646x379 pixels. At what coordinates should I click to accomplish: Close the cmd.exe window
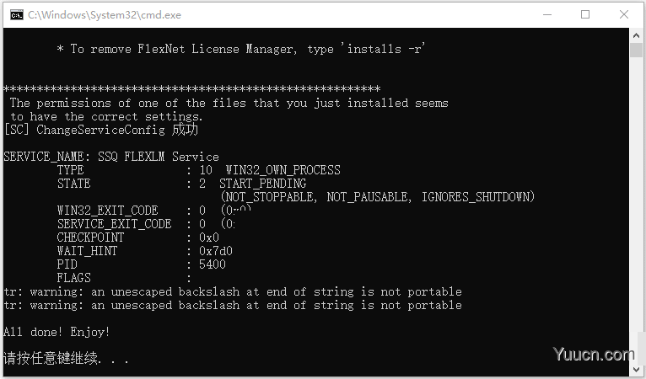click(x=624, y=15)
